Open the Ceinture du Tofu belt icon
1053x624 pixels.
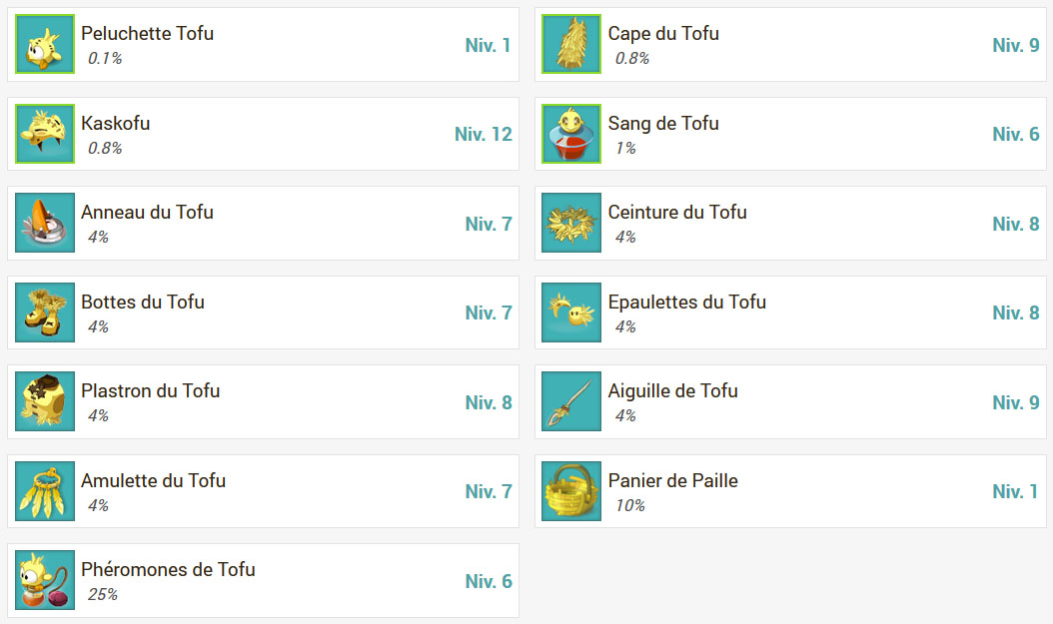pos(571,223)
